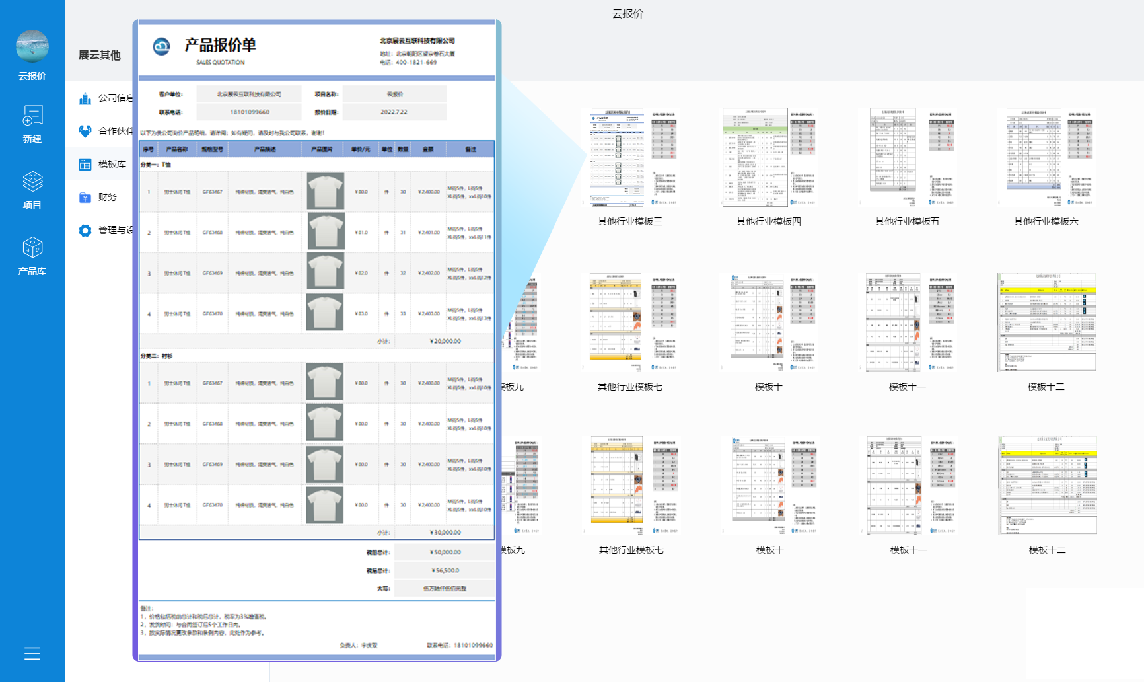
Task: Select 模板十 thumbnail in middle row
Action: [768, 322]
